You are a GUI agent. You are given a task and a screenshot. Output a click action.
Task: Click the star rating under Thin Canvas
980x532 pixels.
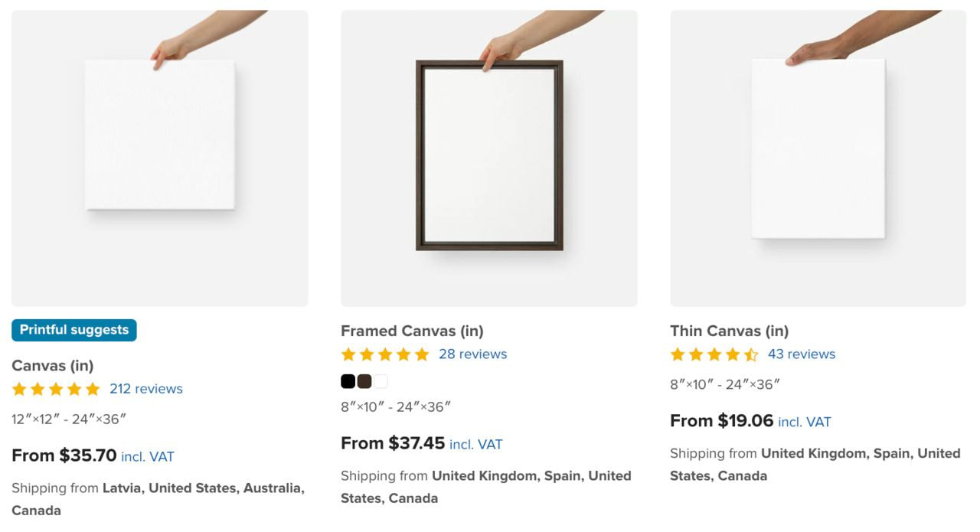coord(714,354)
